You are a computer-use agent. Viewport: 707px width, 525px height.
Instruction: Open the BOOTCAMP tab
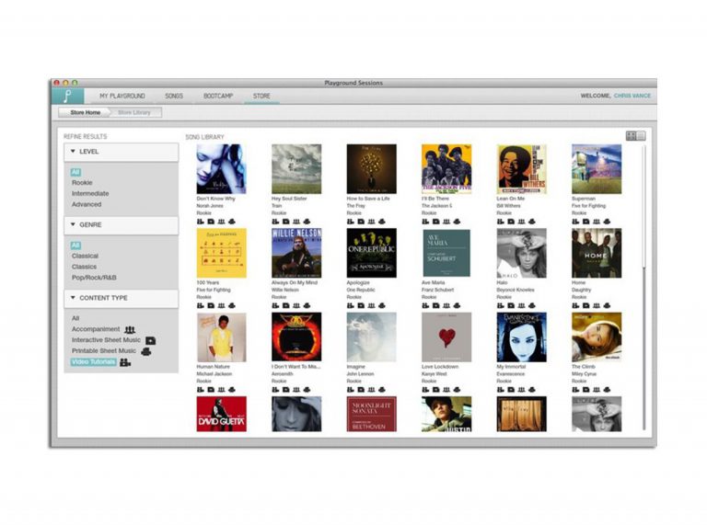coord(218,96)
